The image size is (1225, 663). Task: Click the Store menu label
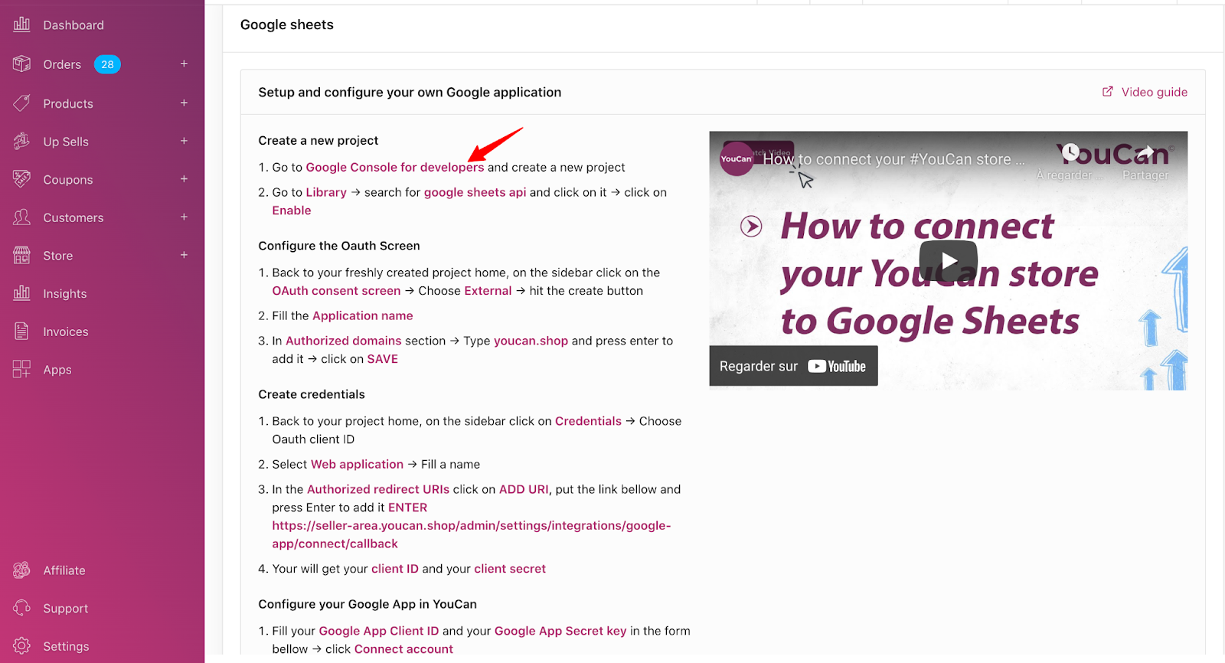pyautogui.click(x=58, y=256)
